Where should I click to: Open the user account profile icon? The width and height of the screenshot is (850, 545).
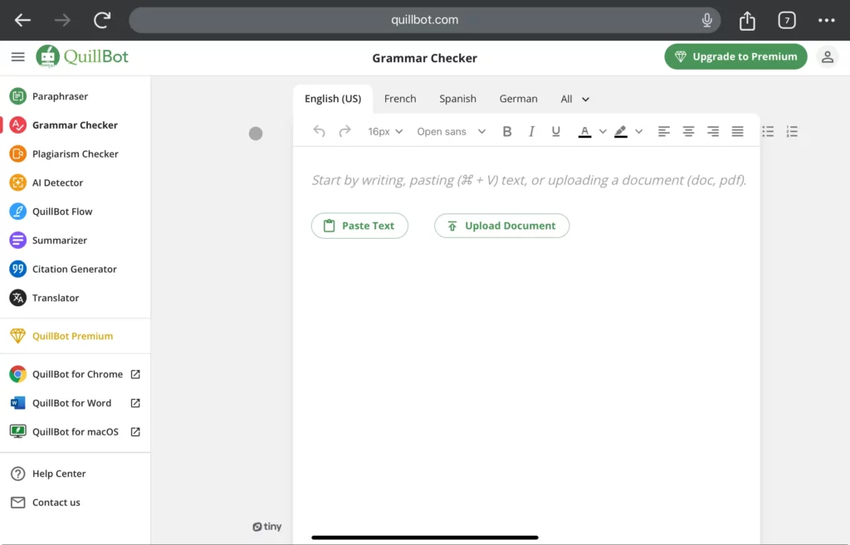coord(827,57)
